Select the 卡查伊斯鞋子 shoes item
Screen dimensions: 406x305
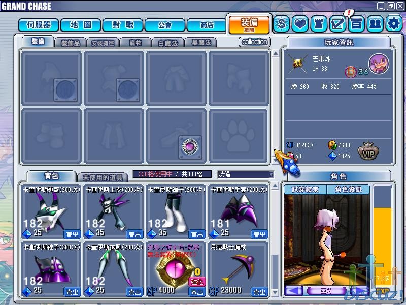(x=51, y=269)
